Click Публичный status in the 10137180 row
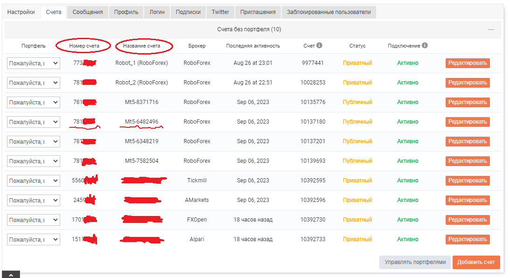Viewport: 510px width, 278px height. 357,122
